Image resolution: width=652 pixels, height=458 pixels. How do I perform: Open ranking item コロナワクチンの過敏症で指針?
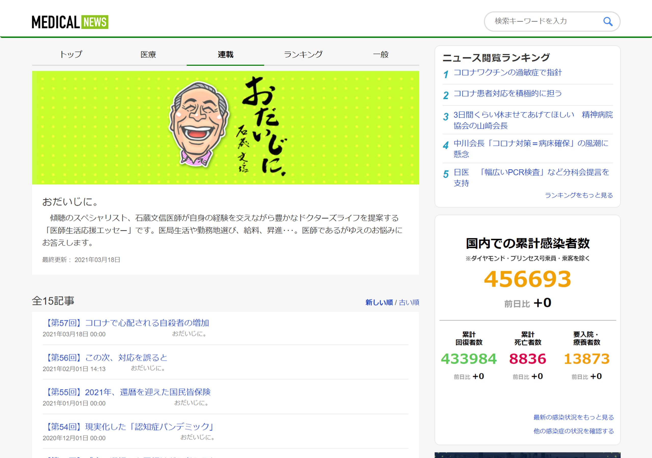(x=507, y=73)
